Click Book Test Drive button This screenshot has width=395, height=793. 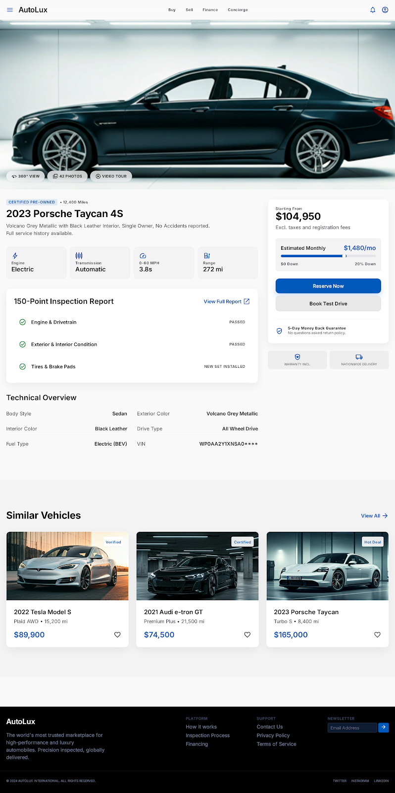[328, 303]
